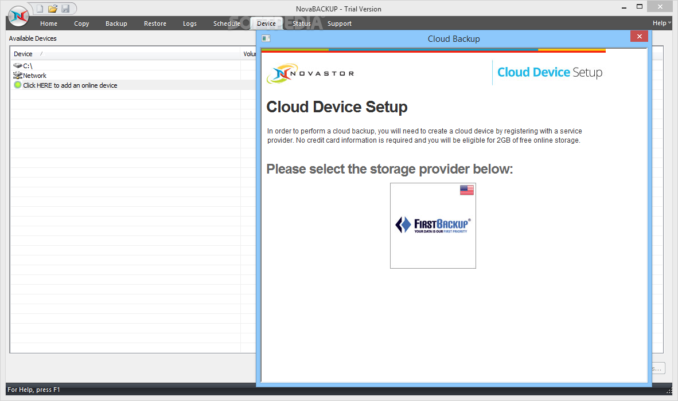Viewport: 678px width, 401px height.
Task: Select the Device tab
Action: pos(266,23)
